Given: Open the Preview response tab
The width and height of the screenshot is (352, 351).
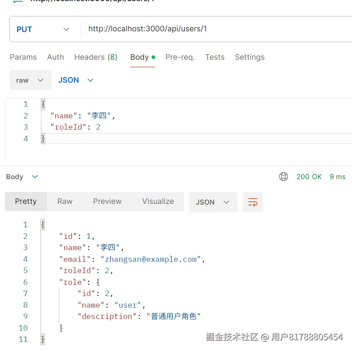Looking at the screenshot, I should click(107, 201).
